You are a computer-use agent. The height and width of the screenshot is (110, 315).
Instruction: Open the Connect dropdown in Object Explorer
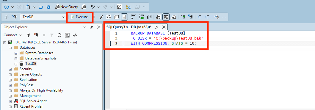pos(13,35)
